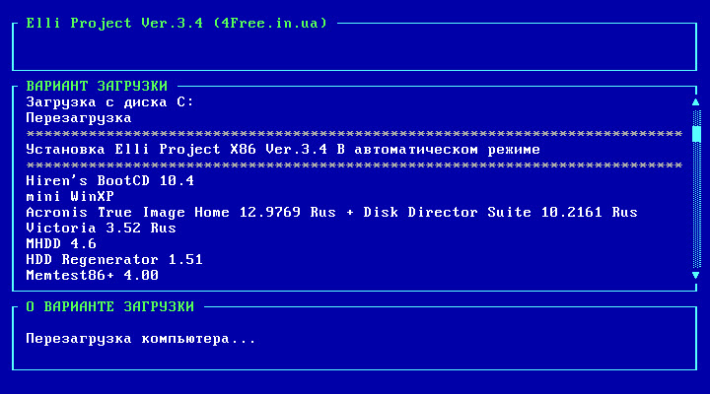Select the 'mini WinXP' boot entry
Image resolution: width=710 pixels, height=394 pixels.
[70, 196]
